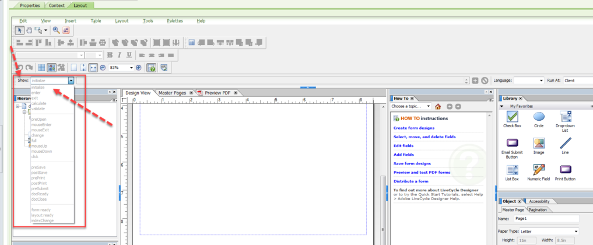593x245 pixels.
Task: Open Select, move, and delete fields link
Action: 424,136
